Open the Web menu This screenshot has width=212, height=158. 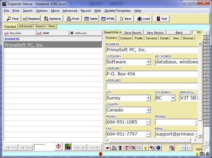tap(98, 11)
